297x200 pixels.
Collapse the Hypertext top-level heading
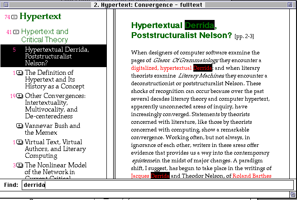pos(14,17)
